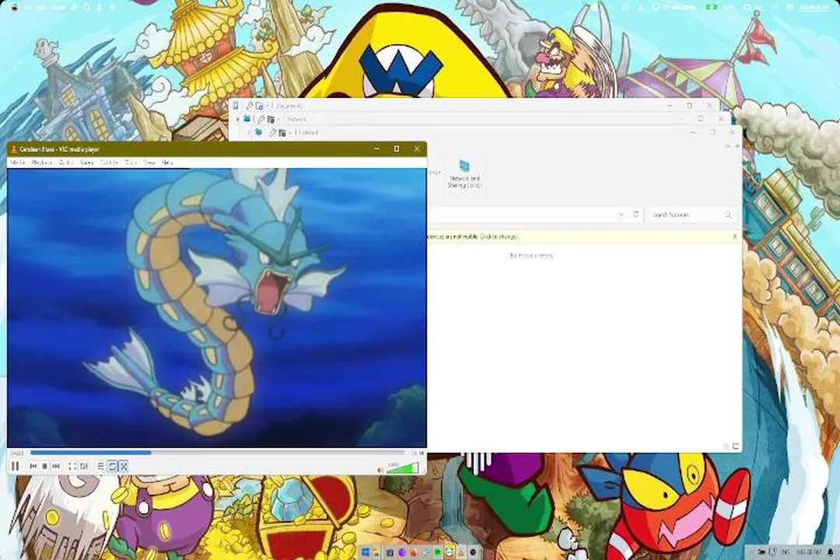Dismiss the yellow Explorer information bar
The height and width of the screenshot is (560, 840).
735,236
